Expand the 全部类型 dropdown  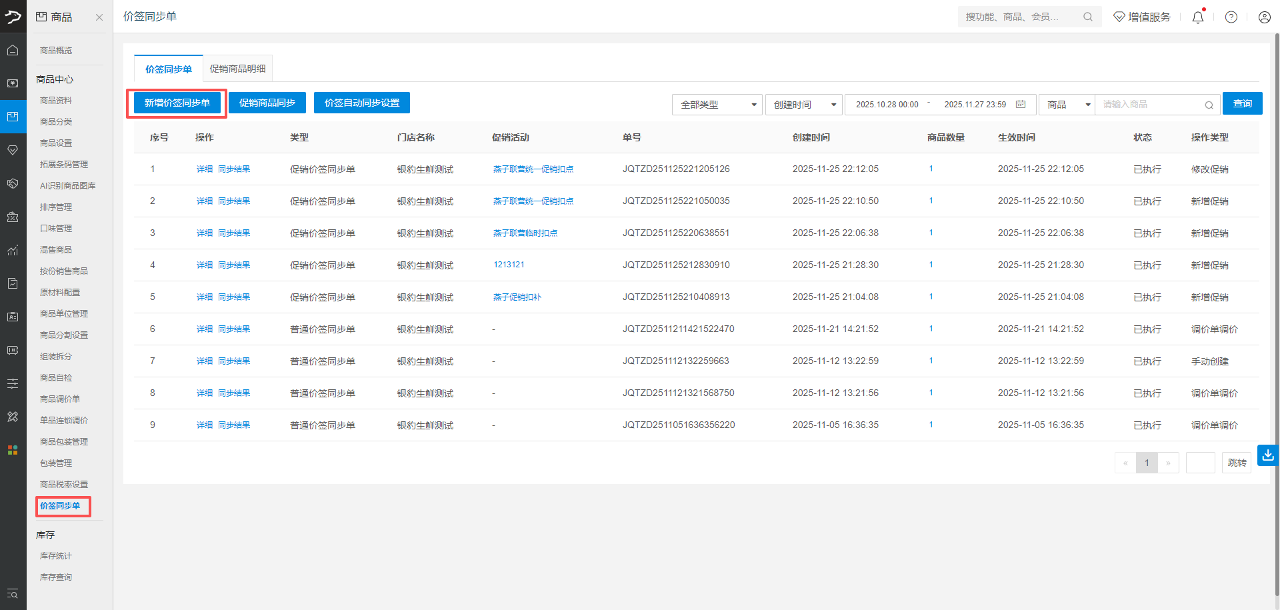click(x=717, y=105)
